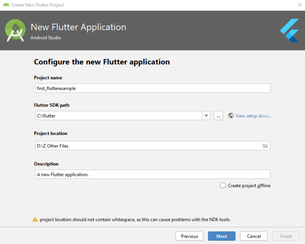Click the 'Description' label
The width and height of the screenshot is (305, 244).
[x=46, y=164]
